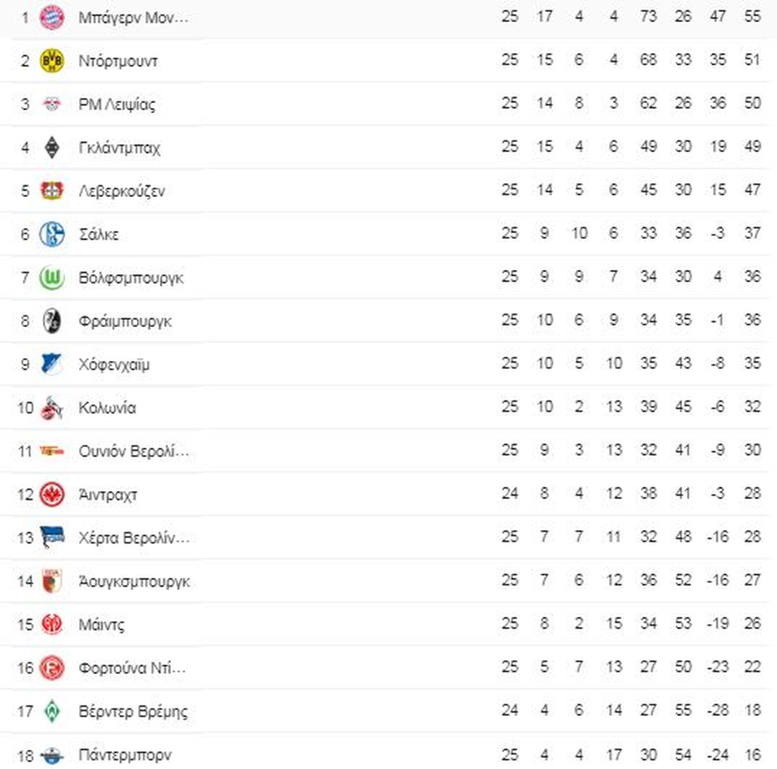Screen dimensions: 777x769
Task: Select the Άουγκσμπουργκ team name
Action: click(134, 582)
